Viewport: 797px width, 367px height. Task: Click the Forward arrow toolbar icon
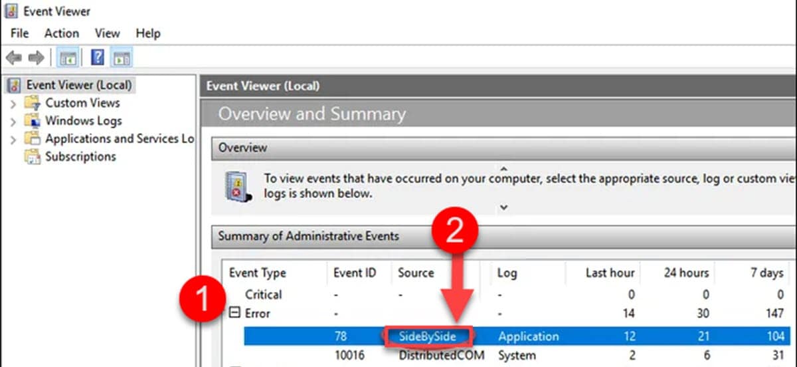36,58
